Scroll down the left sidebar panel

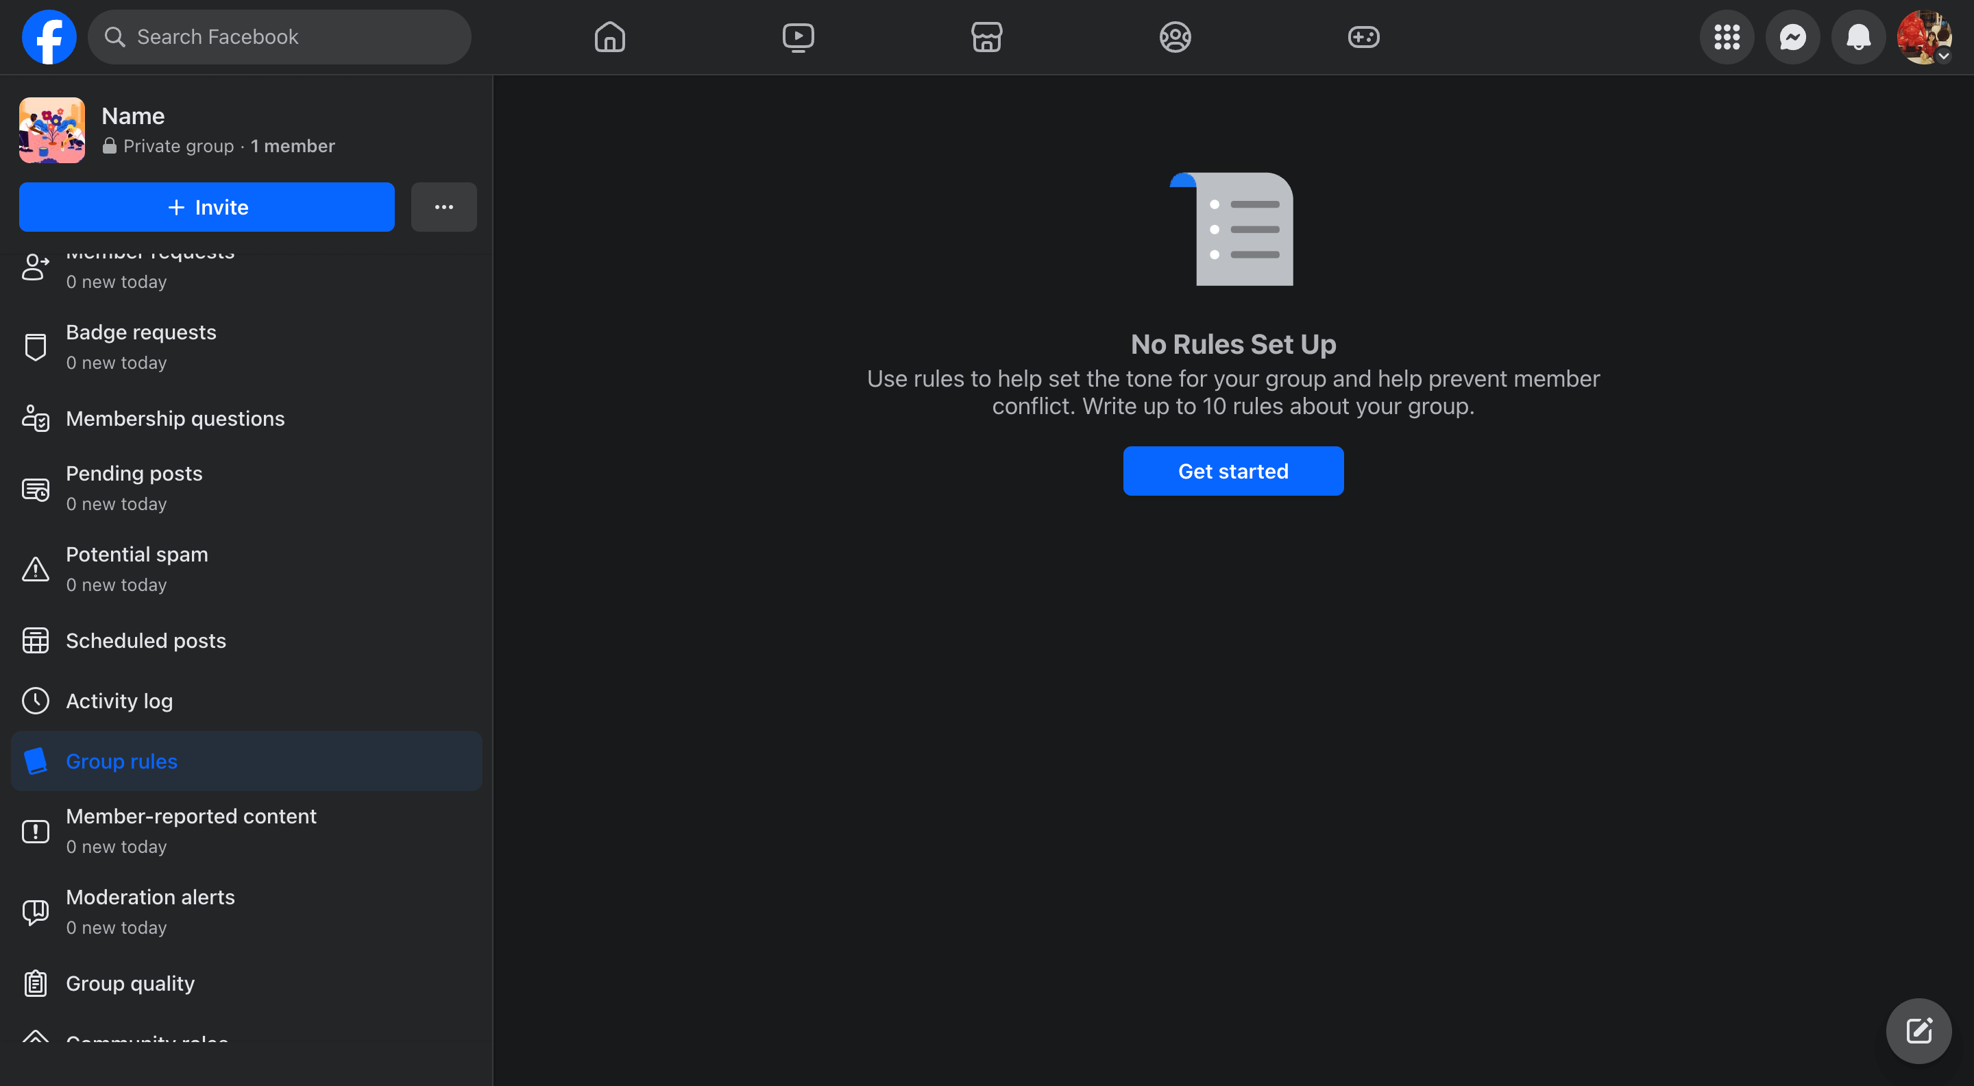(247, 668)
